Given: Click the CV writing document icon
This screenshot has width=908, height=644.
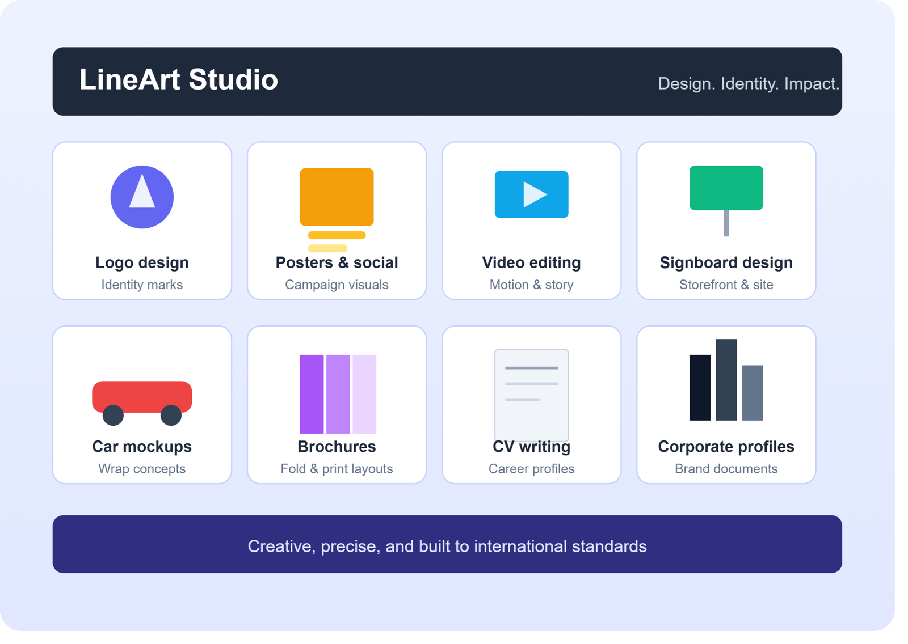Looking at the screenshot, I should (x=531, y=395).
